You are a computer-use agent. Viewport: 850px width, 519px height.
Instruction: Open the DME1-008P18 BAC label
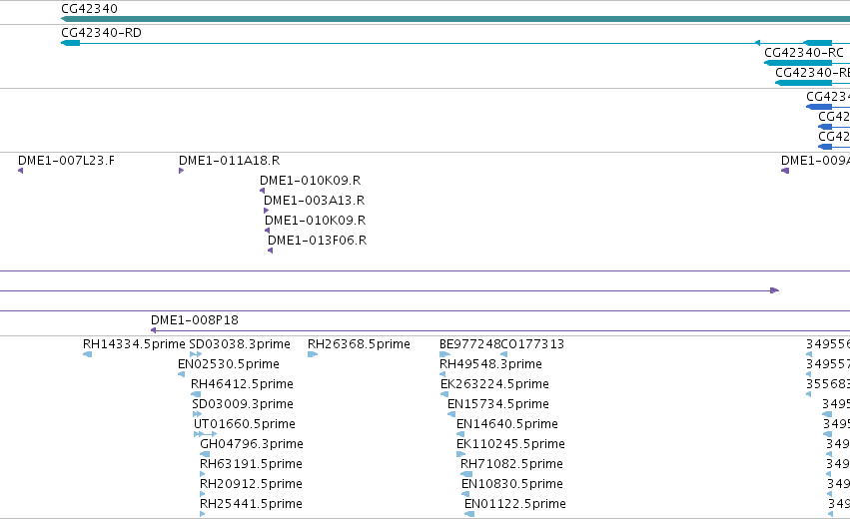coord(195,320)
